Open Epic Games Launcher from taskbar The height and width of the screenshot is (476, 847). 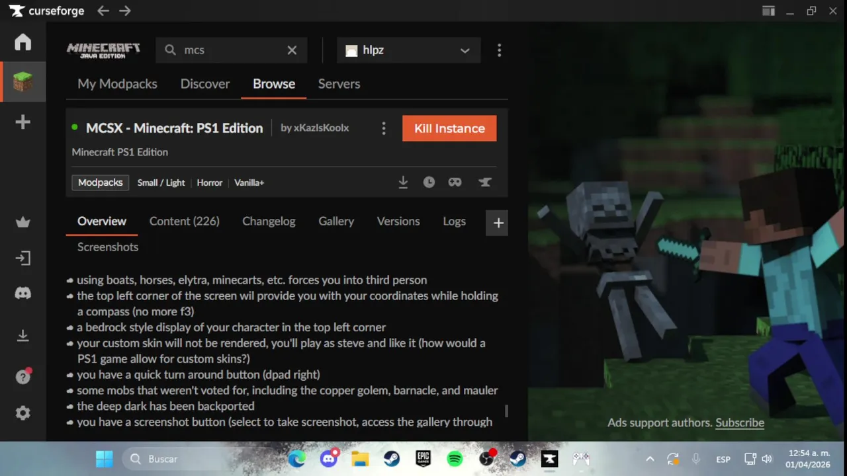click(x=423, y=459)
